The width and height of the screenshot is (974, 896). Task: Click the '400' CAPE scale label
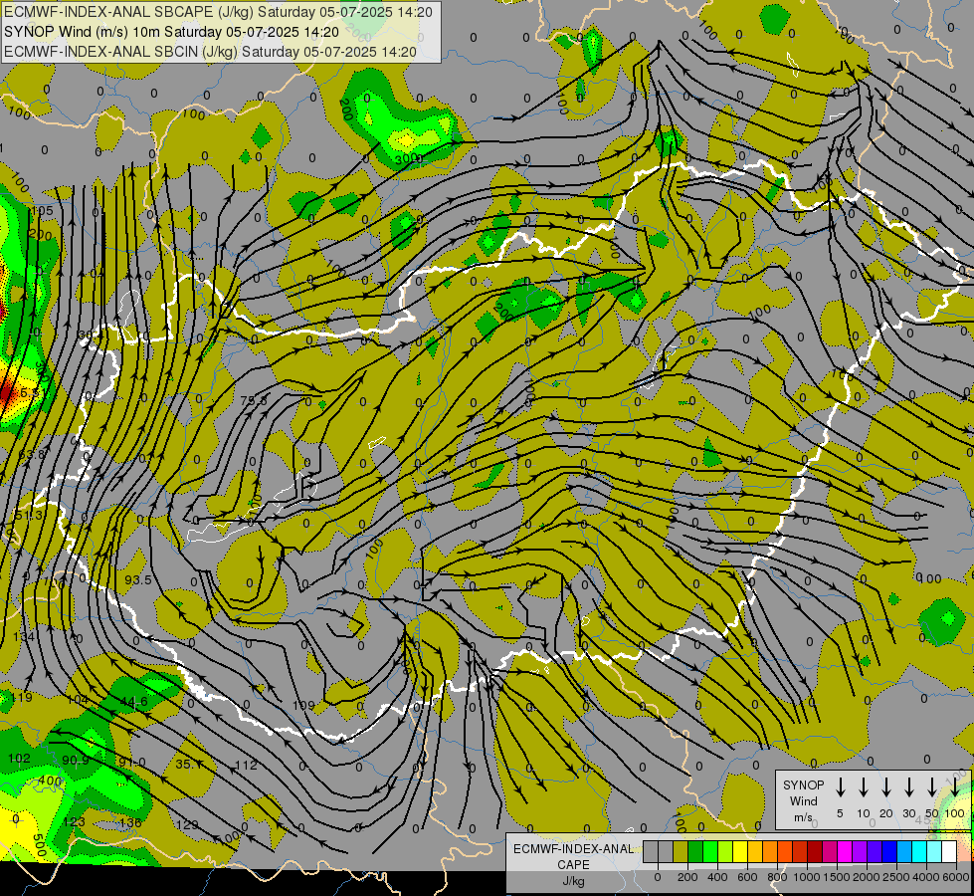(x=717, y=877)
